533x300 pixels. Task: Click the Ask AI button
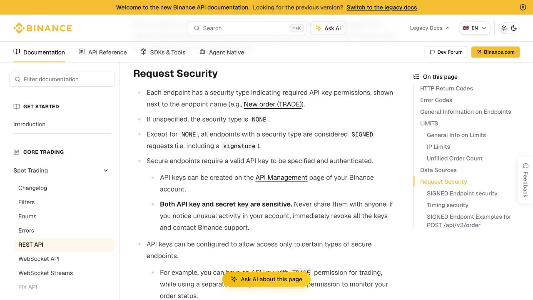click(x=328, y=28)
